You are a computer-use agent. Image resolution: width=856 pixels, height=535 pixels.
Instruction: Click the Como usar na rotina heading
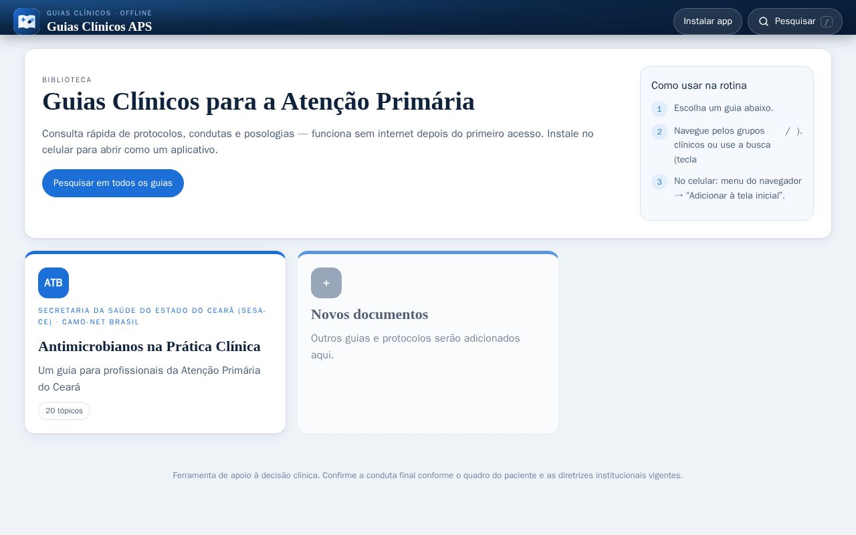click(x=699, y=86)
